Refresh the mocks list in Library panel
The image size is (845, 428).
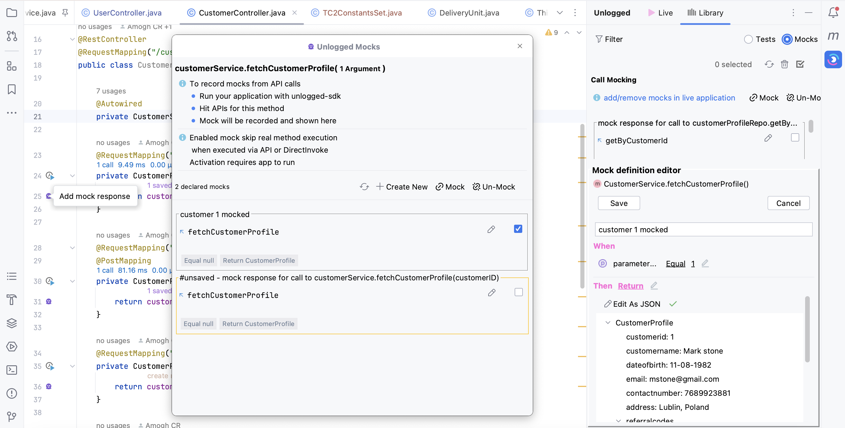(769, 64)
